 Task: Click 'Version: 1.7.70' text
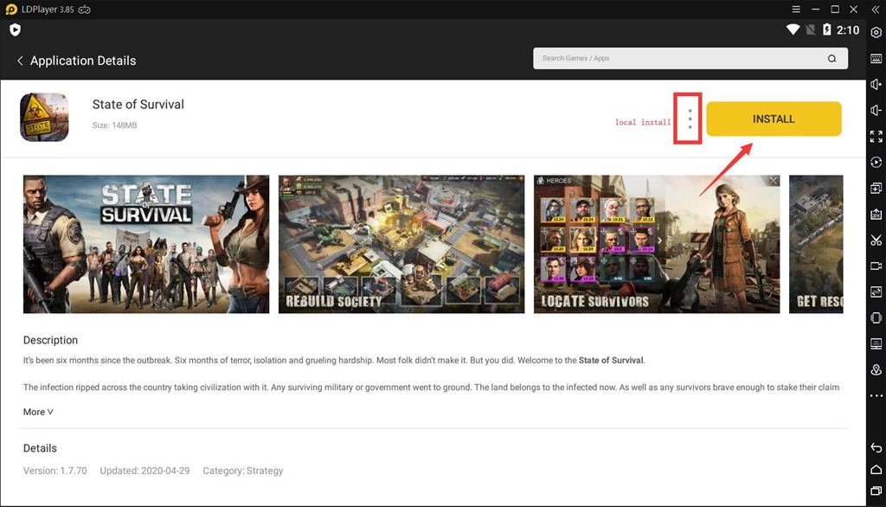click(x=55, y=471)
